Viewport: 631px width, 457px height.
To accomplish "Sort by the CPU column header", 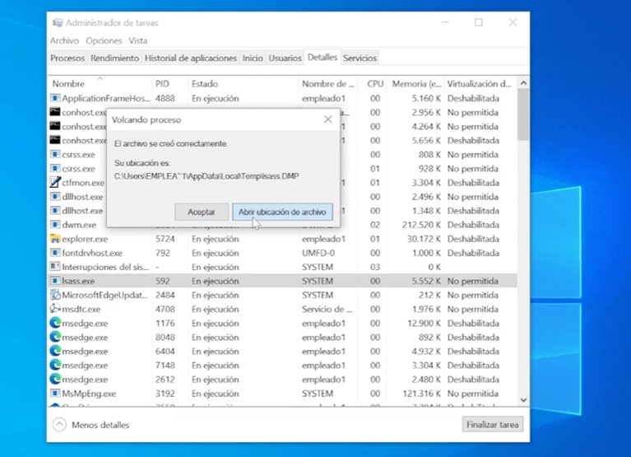I will pos(372,84).
